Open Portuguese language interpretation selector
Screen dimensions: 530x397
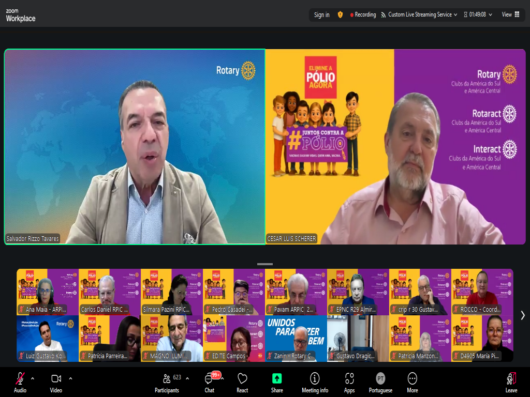(380, 383)
